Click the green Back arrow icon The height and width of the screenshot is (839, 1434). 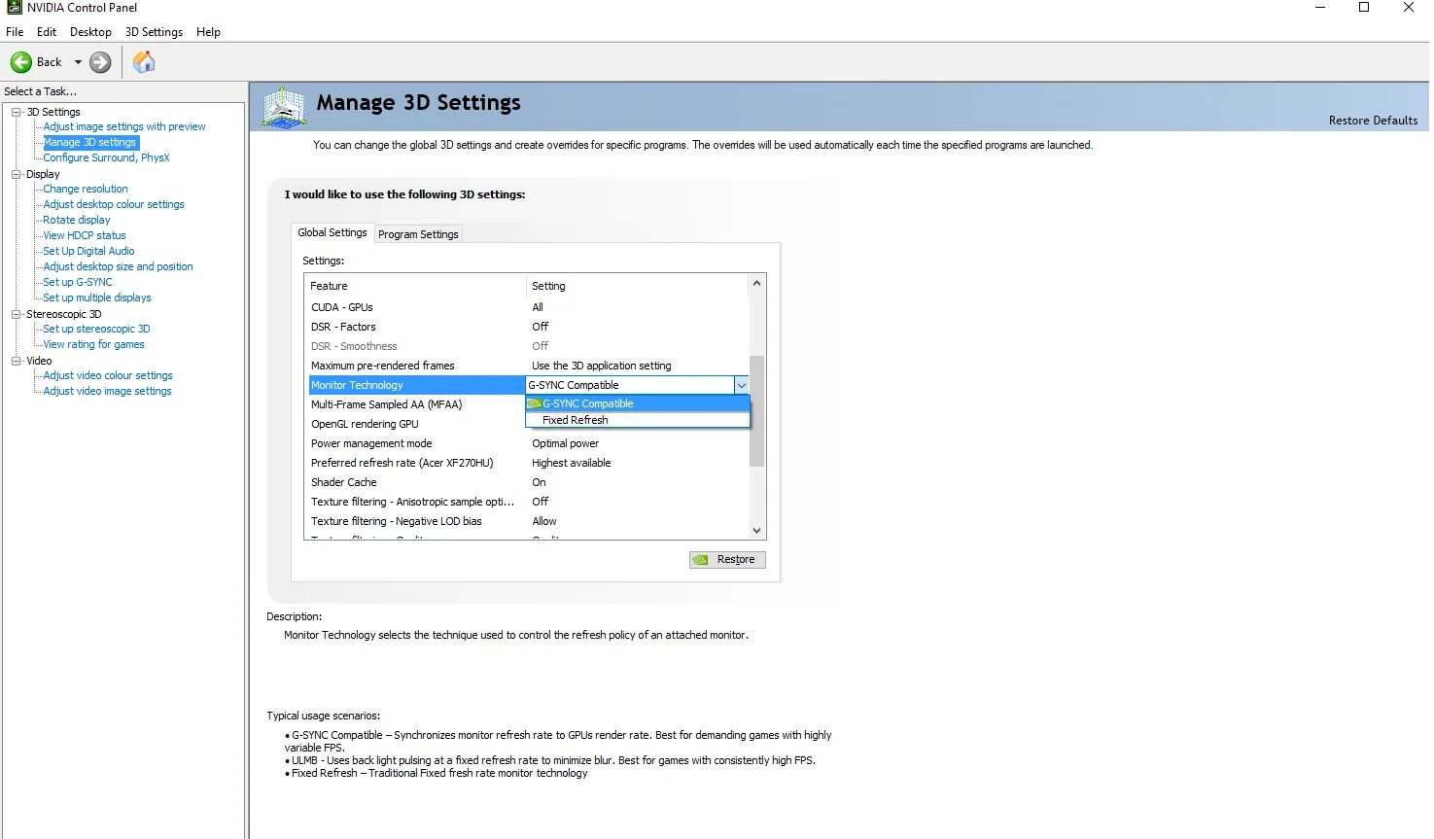(x=21, y=62)
